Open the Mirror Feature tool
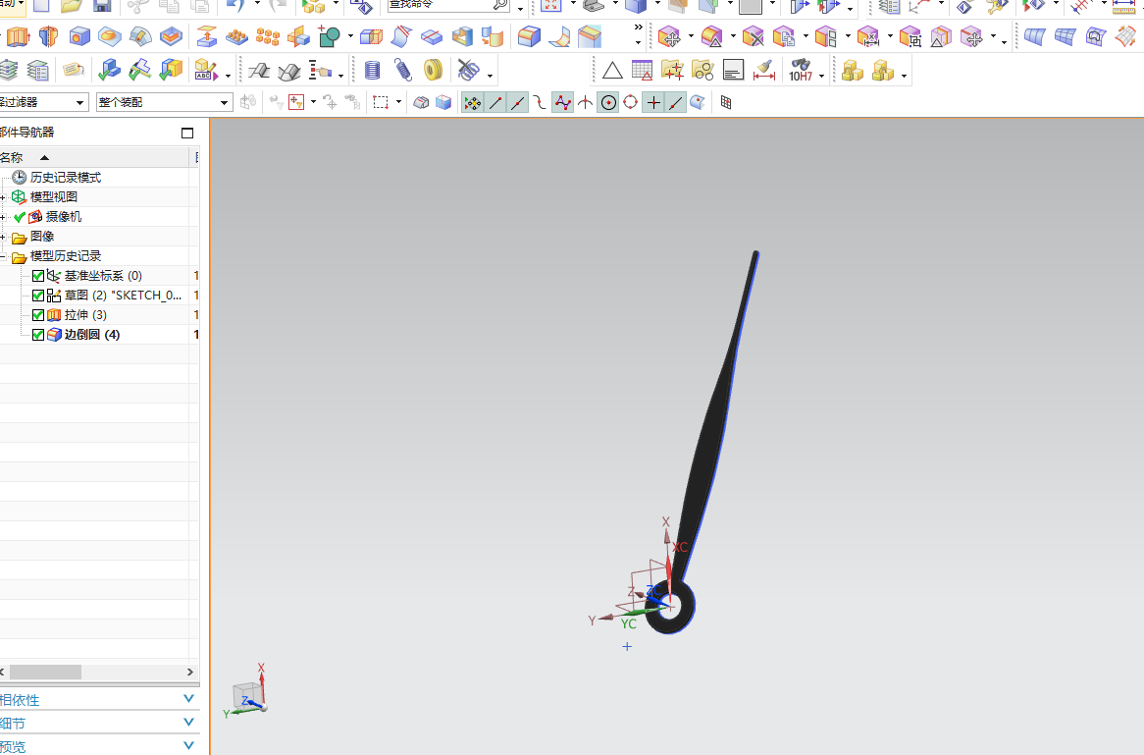The image size is (1144, 755). click(x=298, y=36)
